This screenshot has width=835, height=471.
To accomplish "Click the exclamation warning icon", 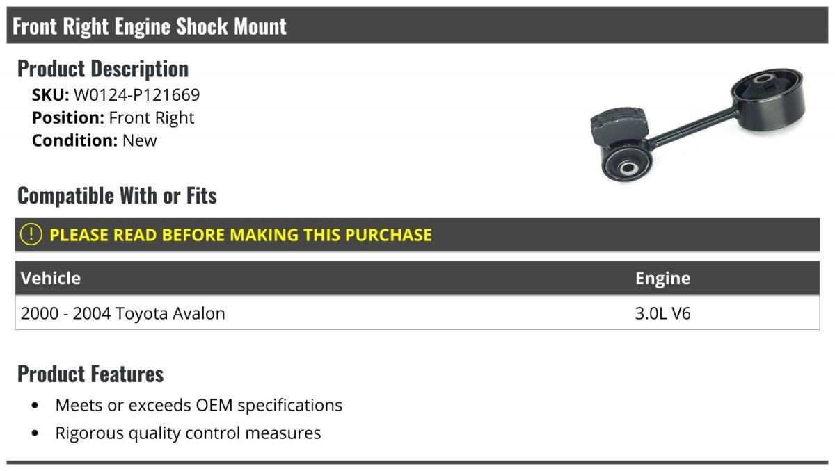I will click(x=31, y=235).
